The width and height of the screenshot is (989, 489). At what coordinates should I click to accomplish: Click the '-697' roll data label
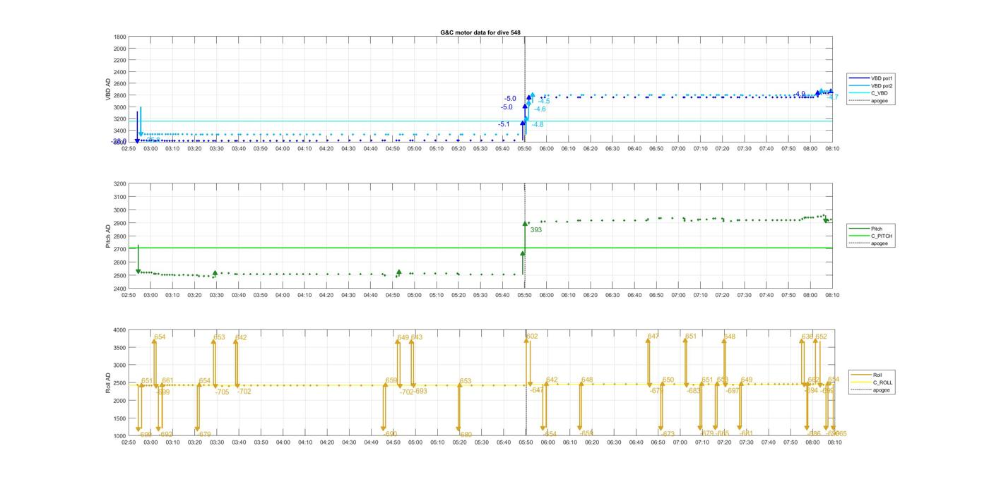(x=733, y=391)
